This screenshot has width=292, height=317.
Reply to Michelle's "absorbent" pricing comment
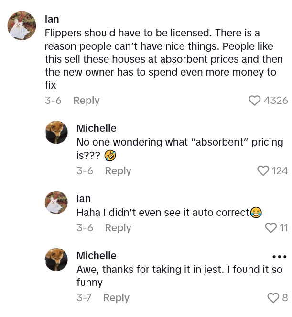(118, 171)
